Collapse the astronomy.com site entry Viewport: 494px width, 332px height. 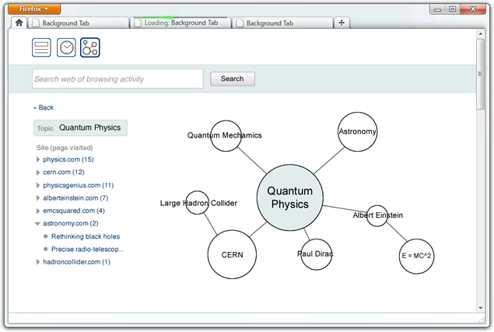38,224
